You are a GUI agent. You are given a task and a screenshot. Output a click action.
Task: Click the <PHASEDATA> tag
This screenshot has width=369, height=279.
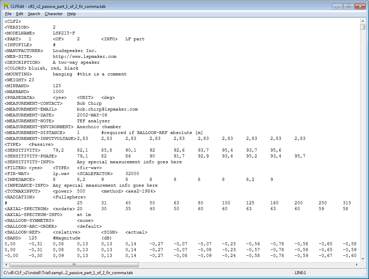[x=20, y=97]
